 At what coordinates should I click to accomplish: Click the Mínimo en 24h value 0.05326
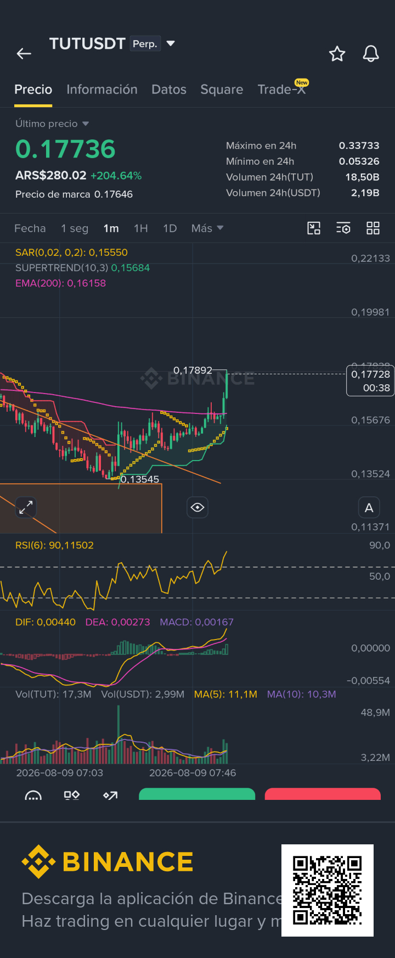click(359, 161)
